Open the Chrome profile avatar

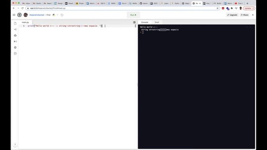(241, 8)
